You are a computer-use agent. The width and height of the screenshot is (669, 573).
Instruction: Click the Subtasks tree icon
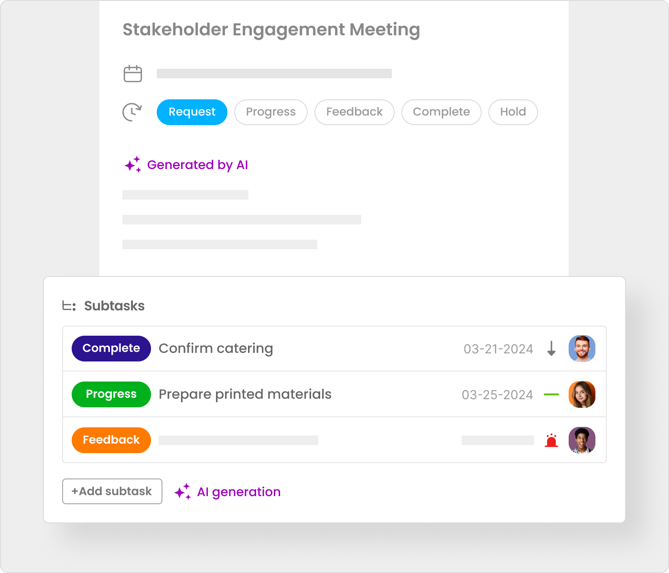[x=69, y=306]
